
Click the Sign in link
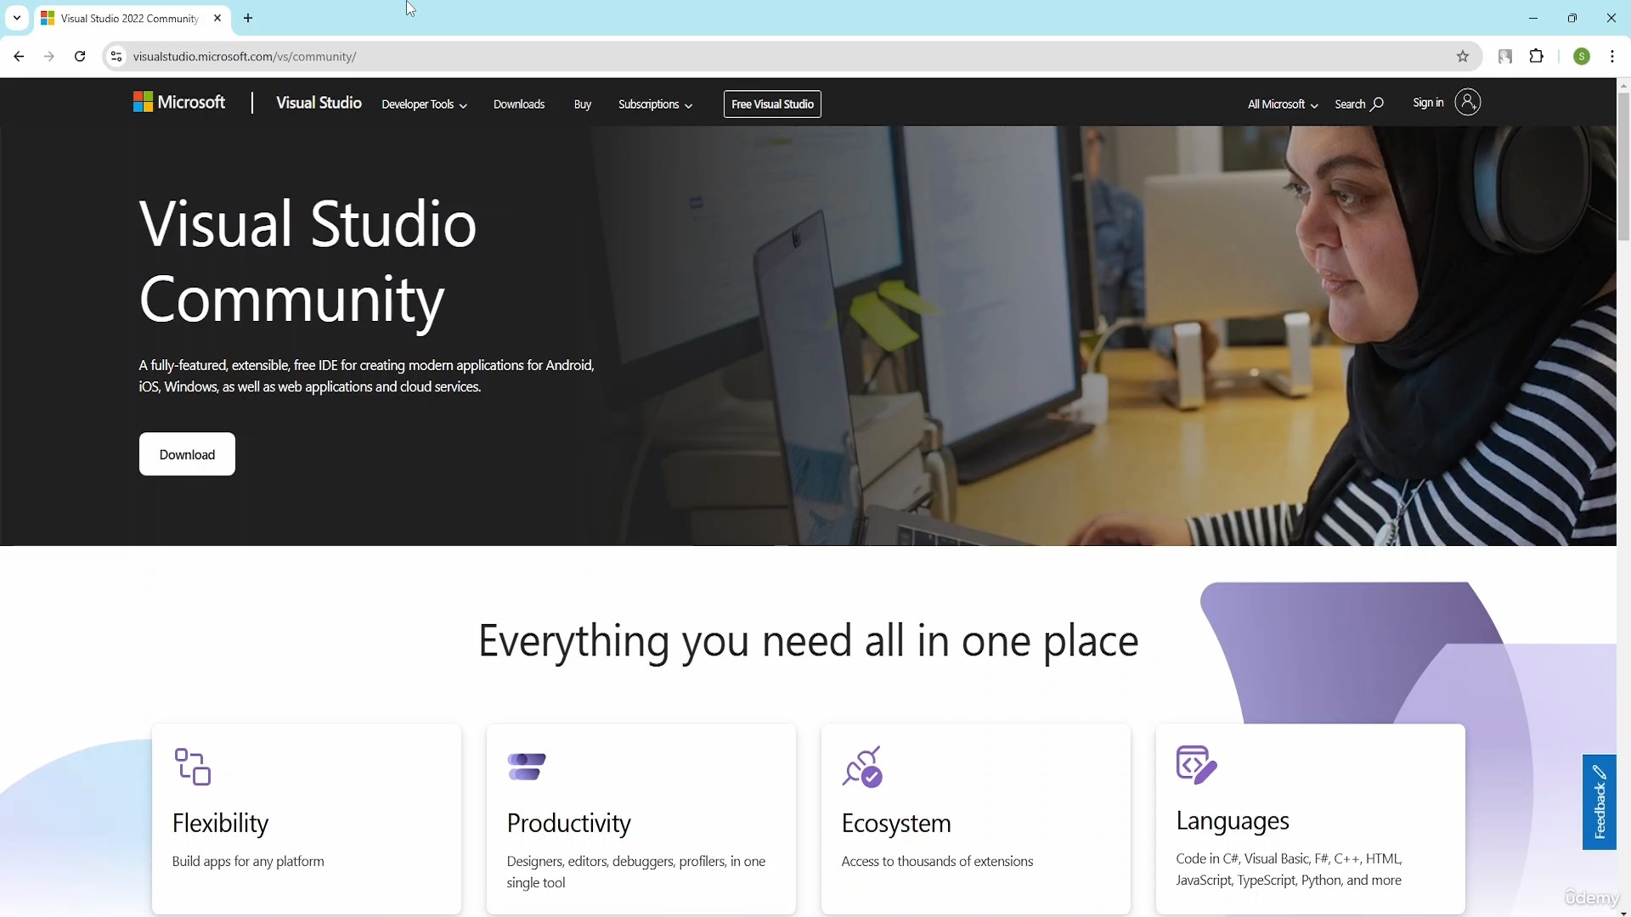click(1428, 103)
